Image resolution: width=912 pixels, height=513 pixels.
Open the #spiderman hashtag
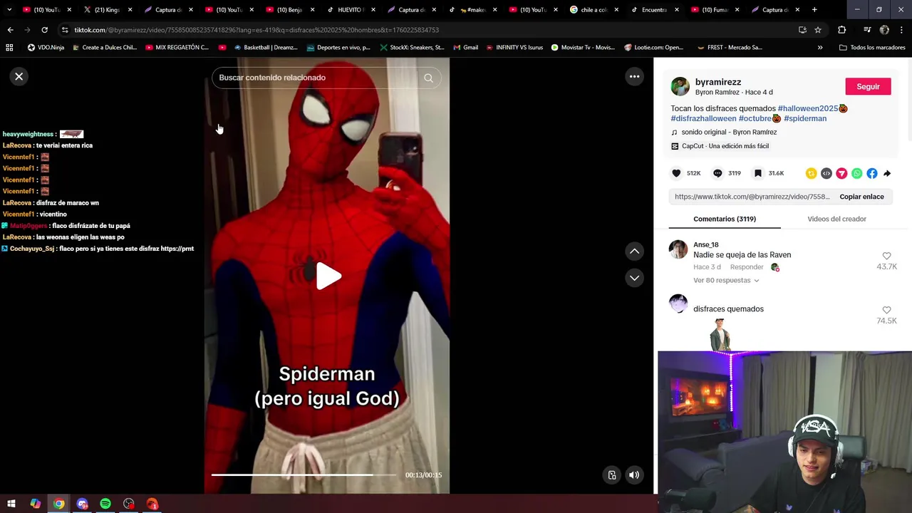coord(805,118)
